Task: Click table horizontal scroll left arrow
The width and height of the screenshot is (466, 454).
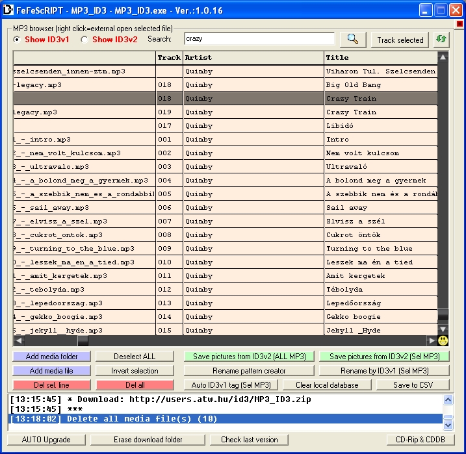Action: click(x=19, y=340)
